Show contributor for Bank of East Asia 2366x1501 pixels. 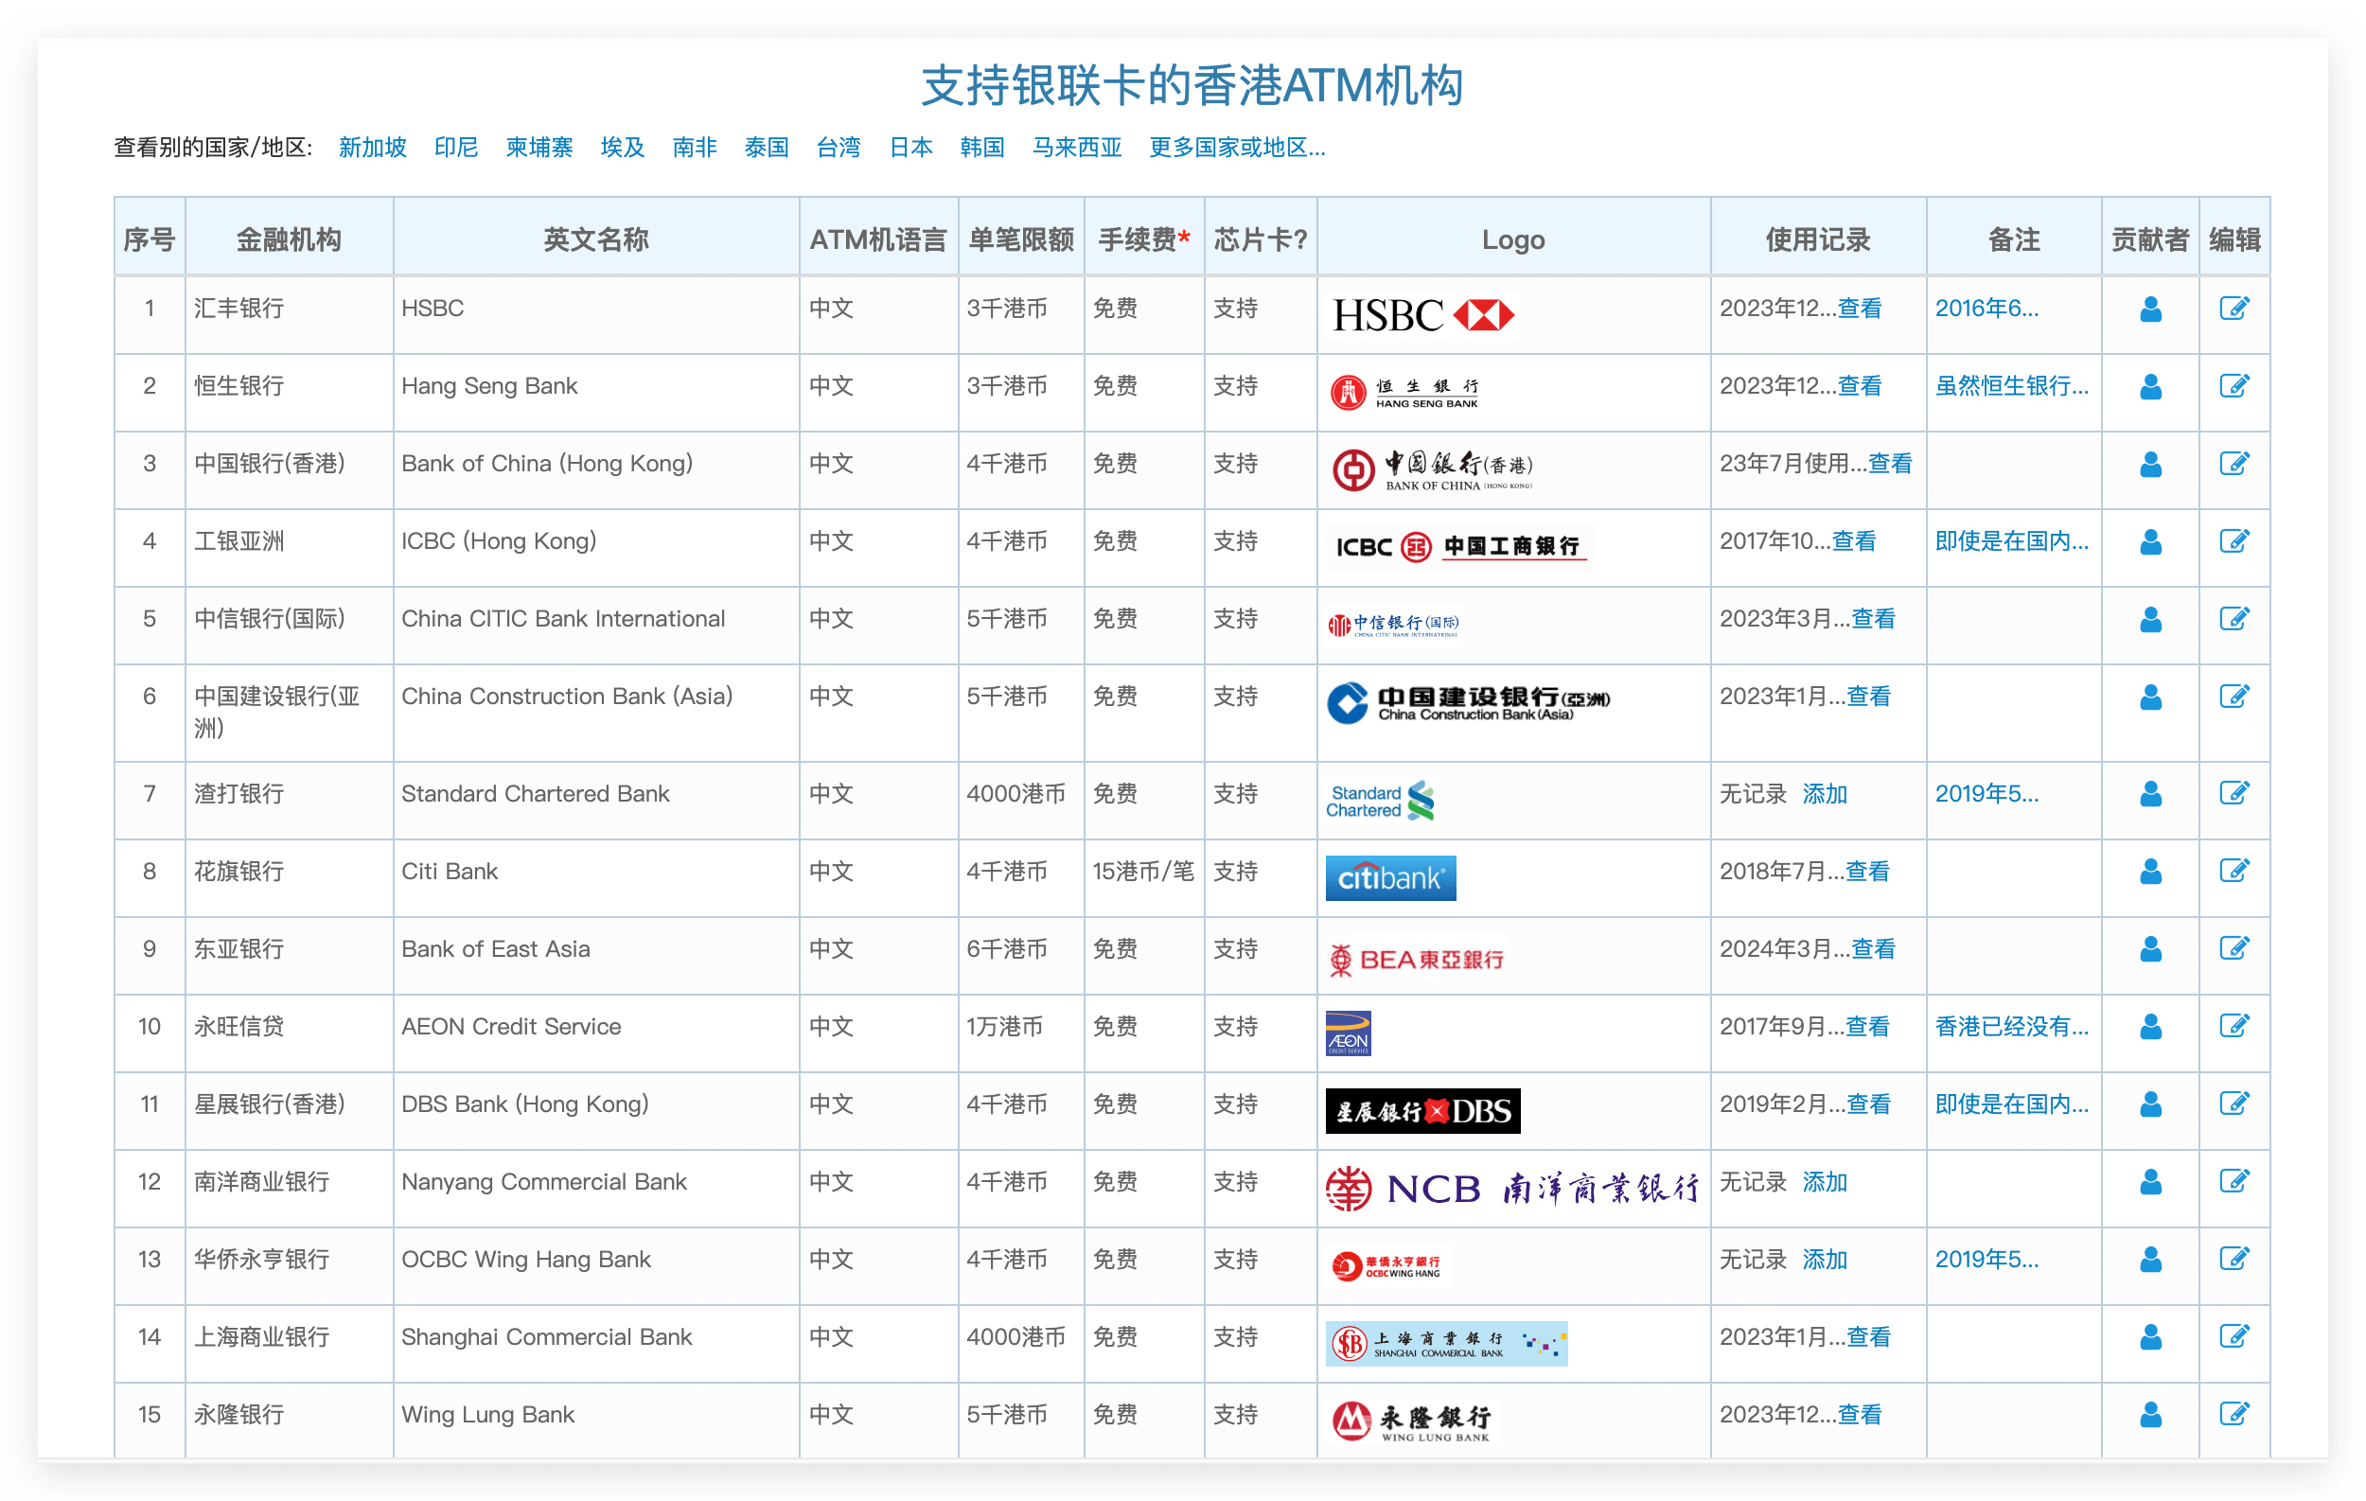click(x=2150, y=949)
